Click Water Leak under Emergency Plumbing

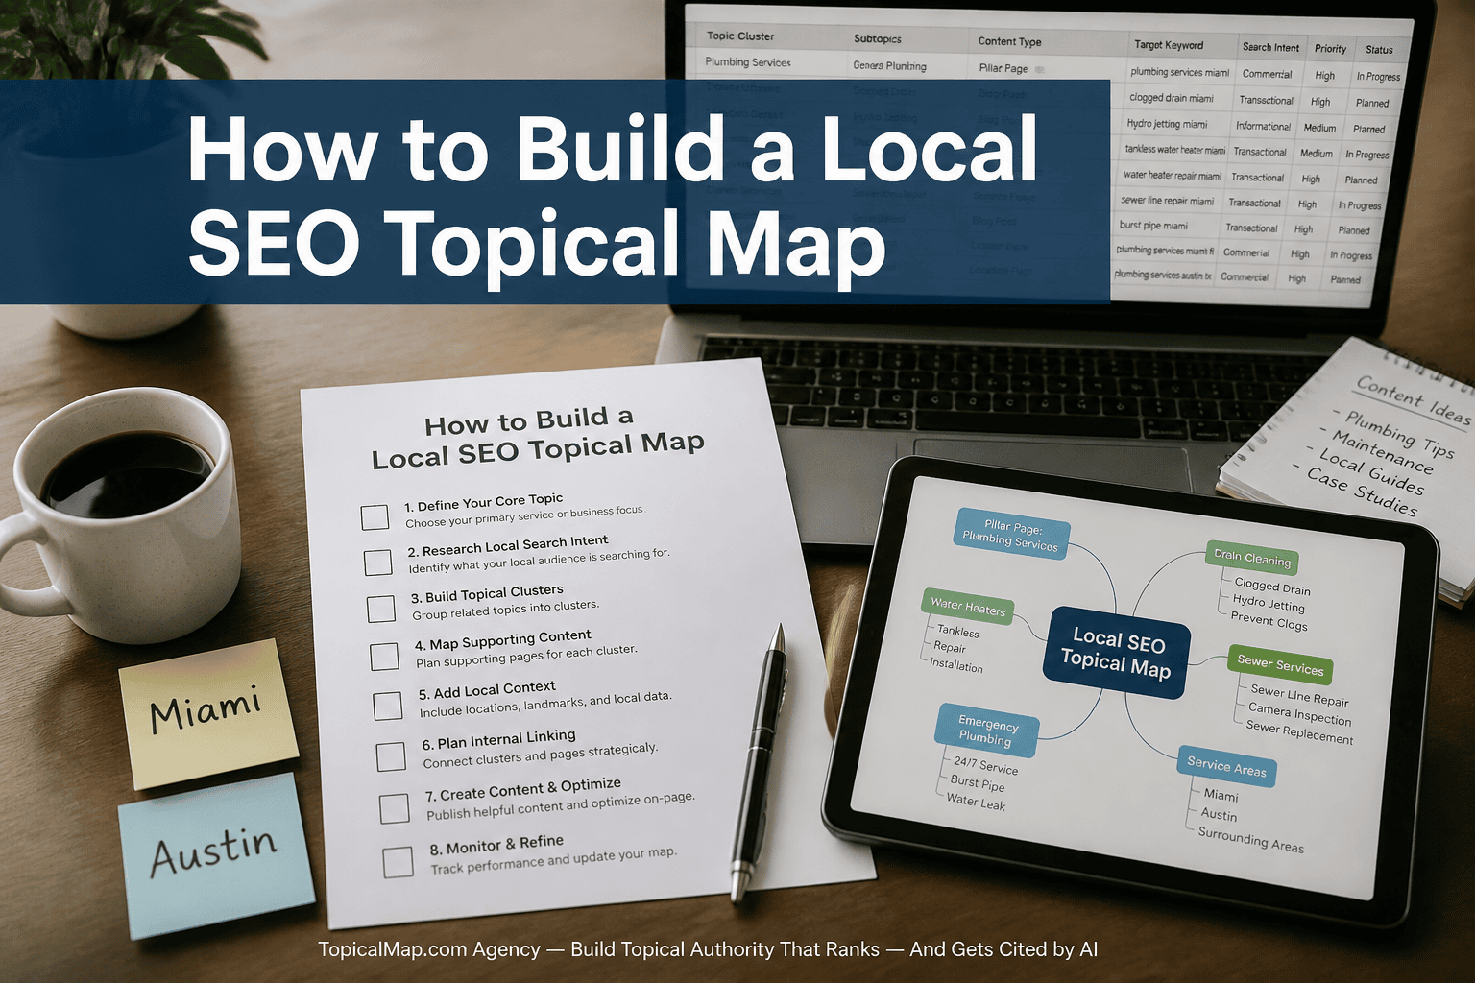[976, 802]
